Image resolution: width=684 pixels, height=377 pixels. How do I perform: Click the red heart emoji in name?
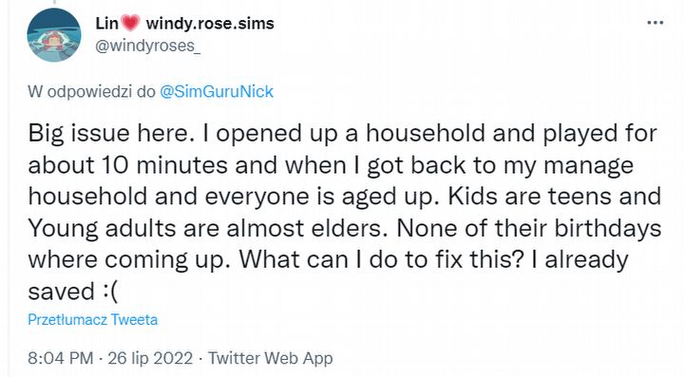[130, 23]
